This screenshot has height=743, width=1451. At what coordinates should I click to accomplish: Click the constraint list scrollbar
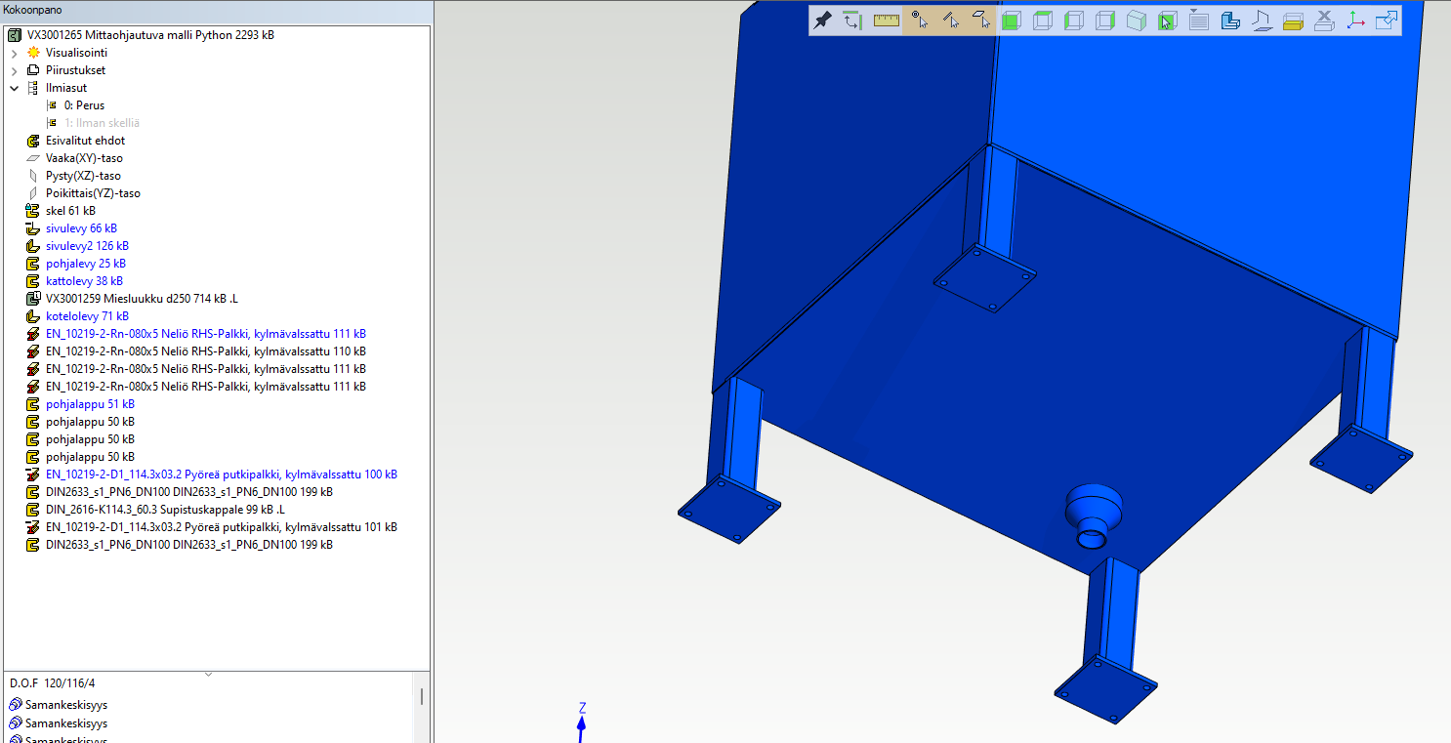pos(422,697)
